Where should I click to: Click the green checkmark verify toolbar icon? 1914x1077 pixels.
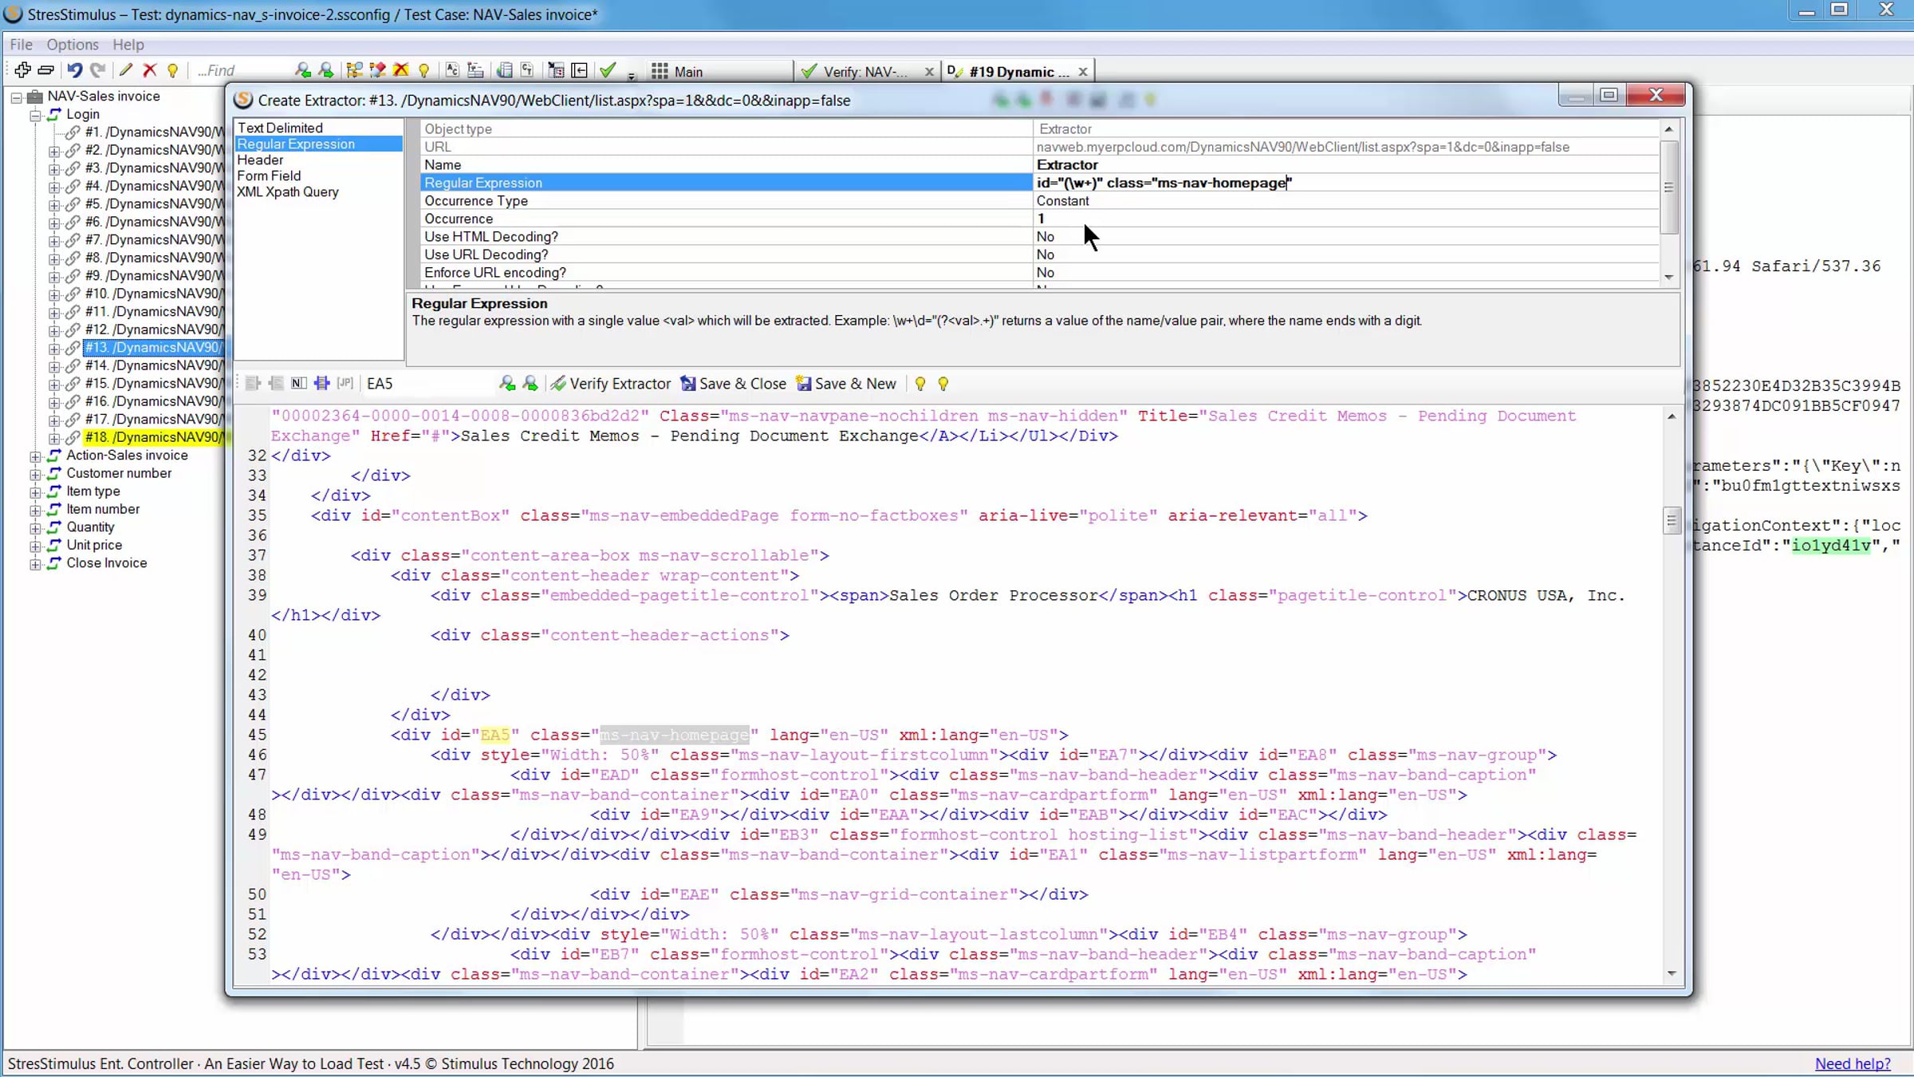608,70
